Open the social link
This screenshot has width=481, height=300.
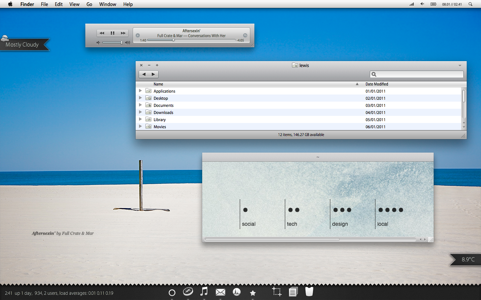click(248, 224)
